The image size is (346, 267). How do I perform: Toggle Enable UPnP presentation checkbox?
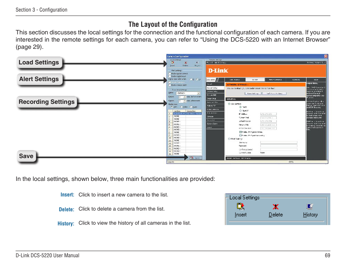click(240, 132)
